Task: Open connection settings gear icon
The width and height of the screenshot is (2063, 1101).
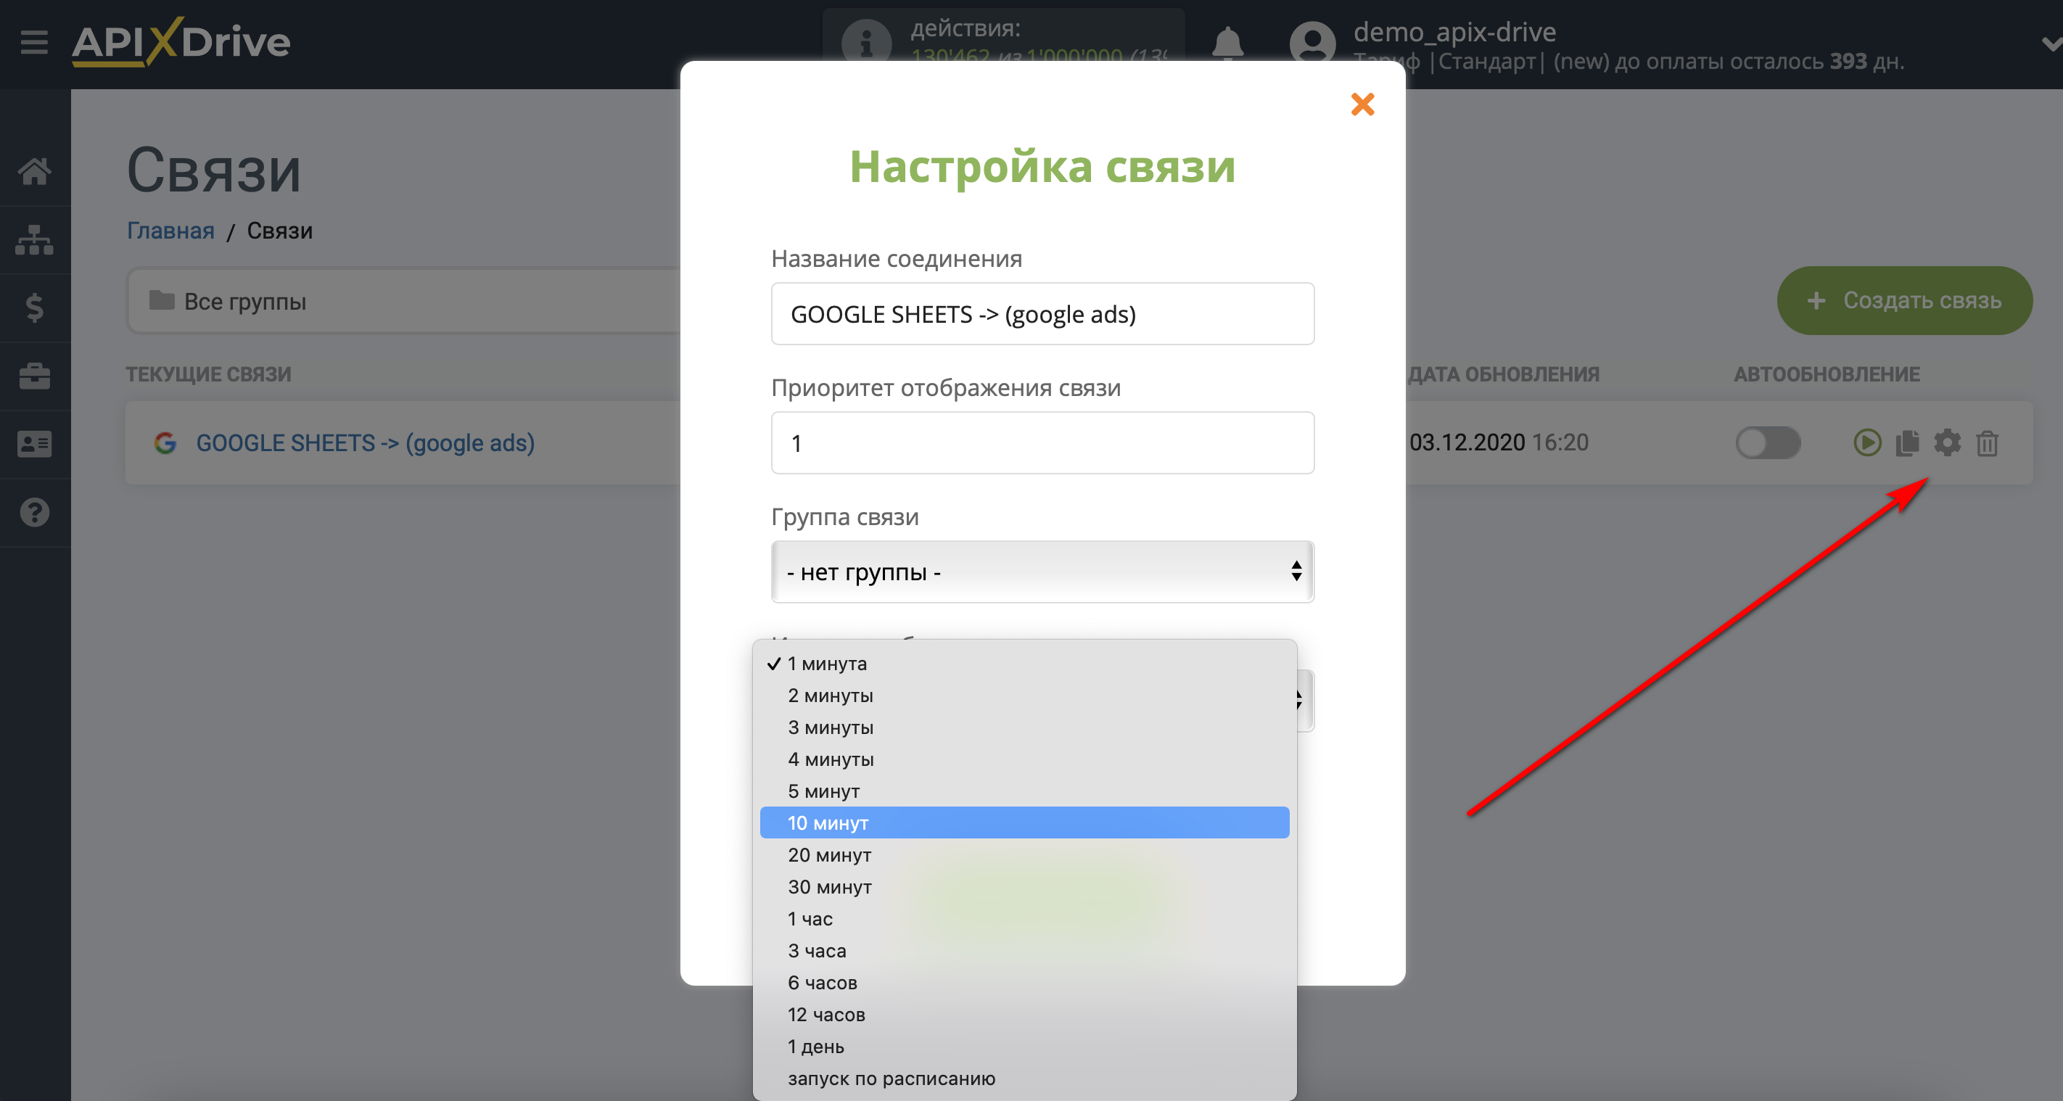Action: pos(1947,443)
